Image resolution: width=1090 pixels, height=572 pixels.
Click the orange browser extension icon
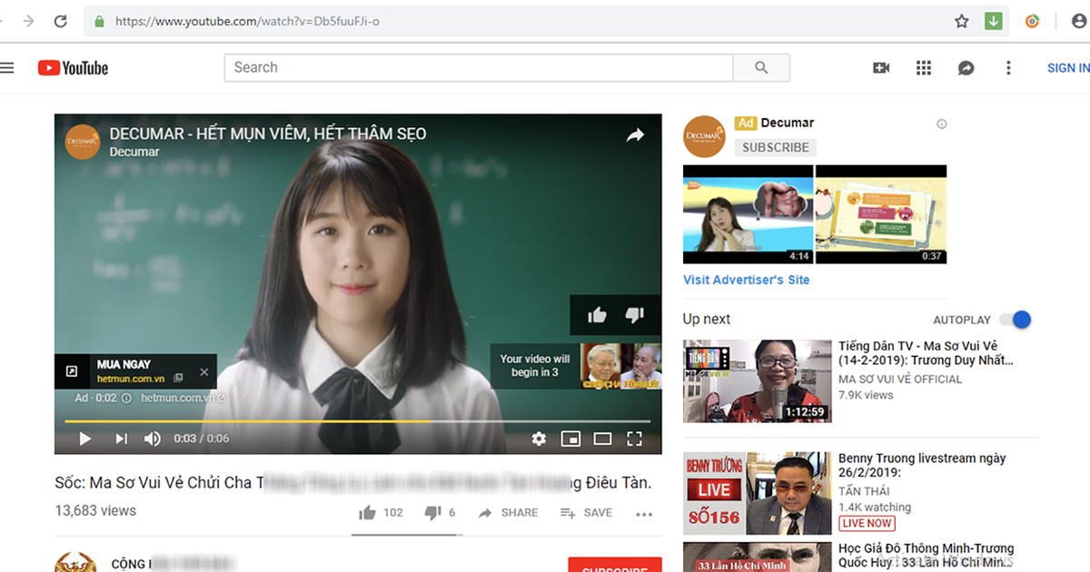pos(1033,21)
